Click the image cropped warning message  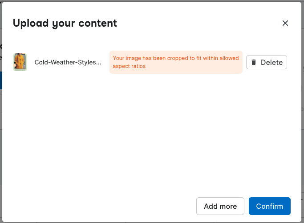click(176, 62)
